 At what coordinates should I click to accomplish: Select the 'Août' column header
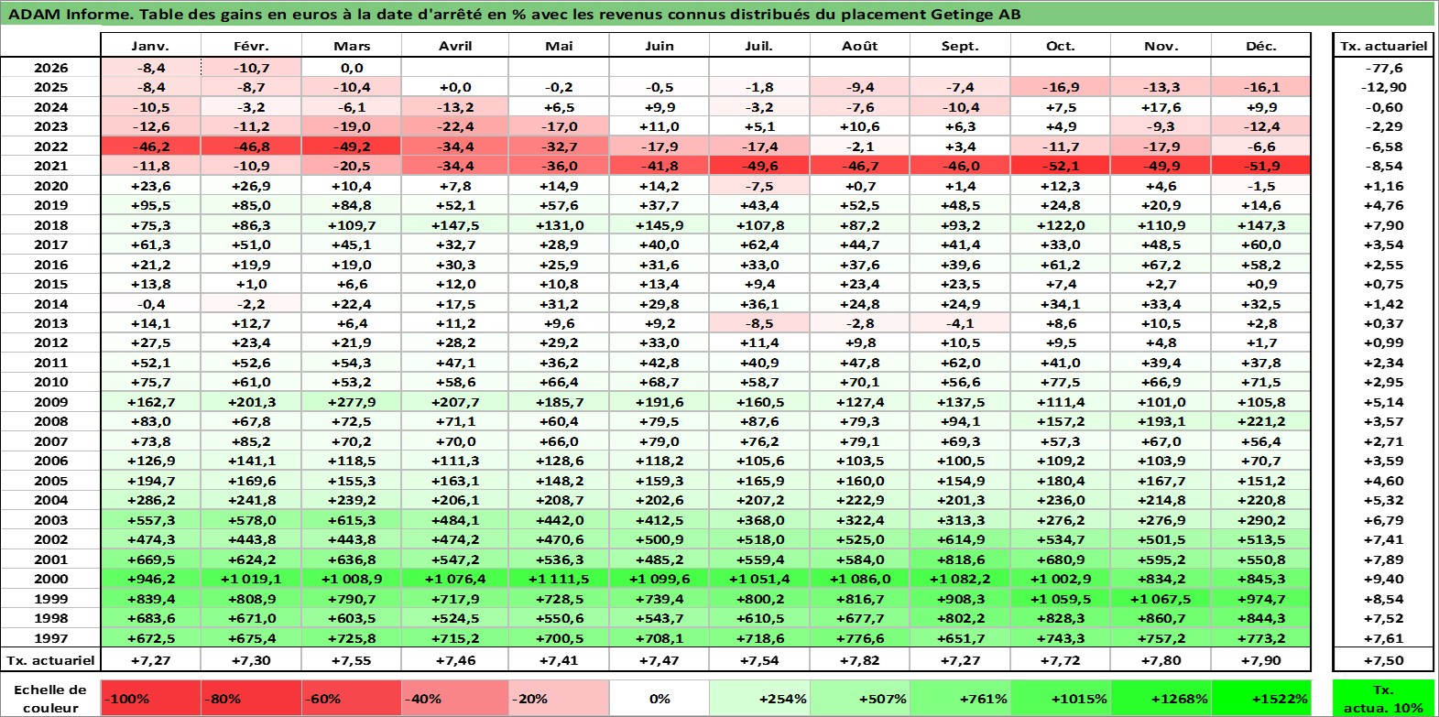click(x=859, y=46)
